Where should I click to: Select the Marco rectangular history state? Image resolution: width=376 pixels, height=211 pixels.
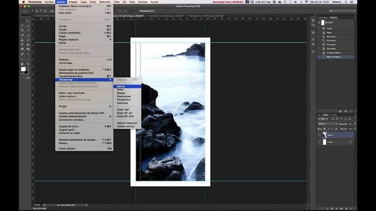[x=334, y=57]
